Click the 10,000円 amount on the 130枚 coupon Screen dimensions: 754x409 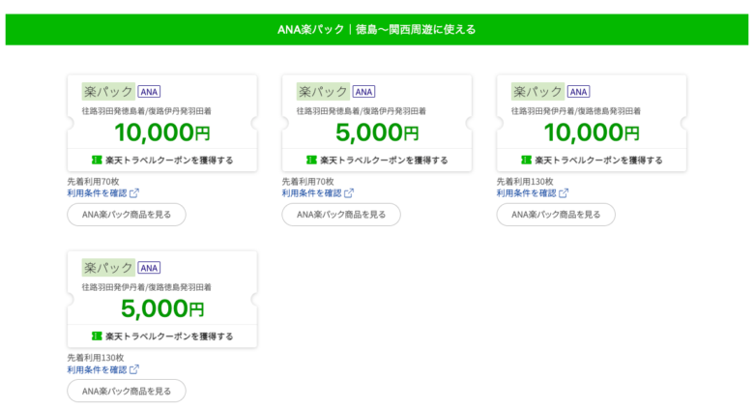[x=592, y=132]
